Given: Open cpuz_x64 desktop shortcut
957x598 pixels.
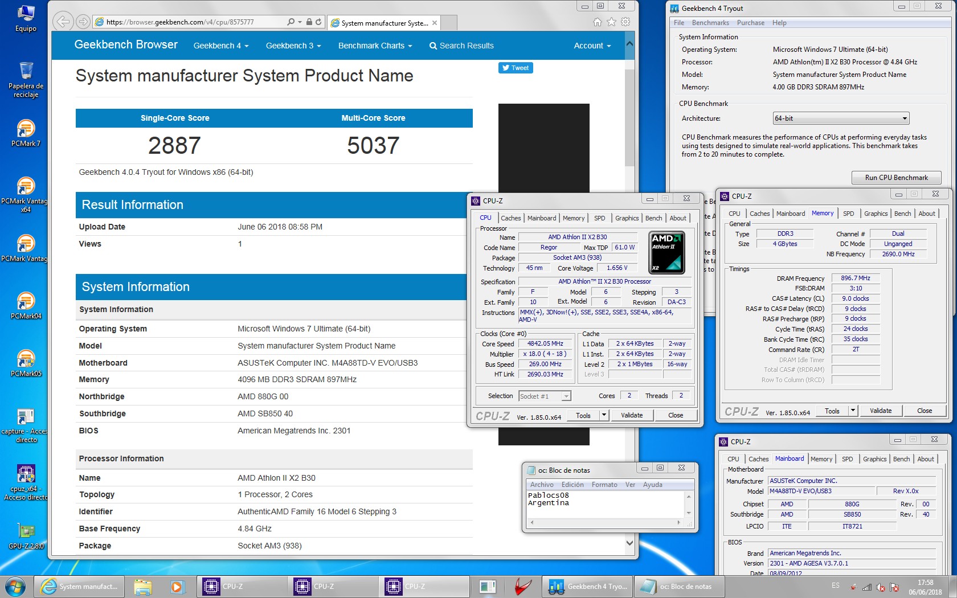Looking at the screenshot, I should pyautogui.click(x=26, y=483).
